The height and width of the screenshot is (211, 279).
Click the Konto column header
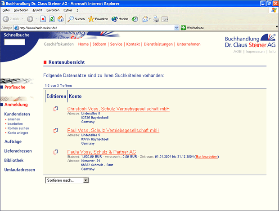(x=75, y=96)
